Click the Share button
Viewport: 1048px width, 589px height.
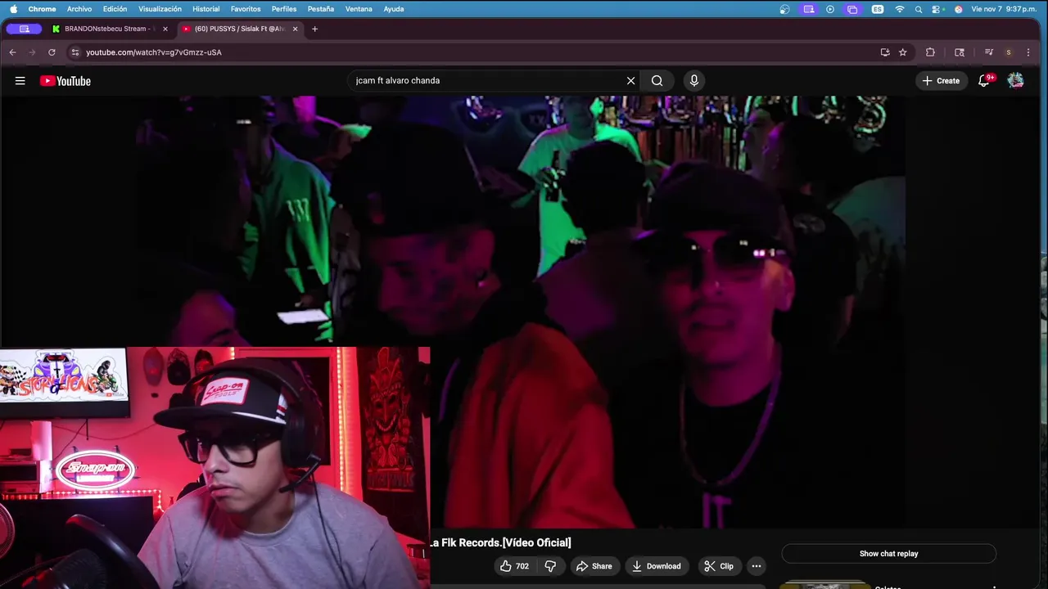tap(594, 566)
